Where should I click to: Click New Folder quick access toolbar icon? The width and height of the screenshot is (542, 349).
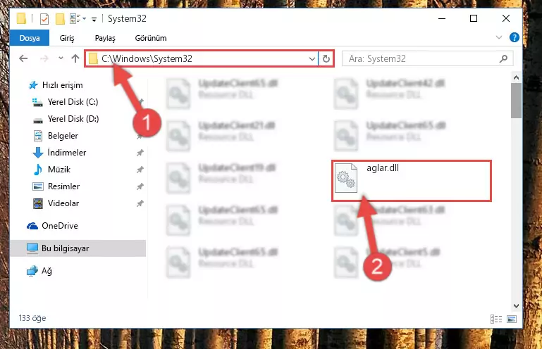[x=60, y=18]
